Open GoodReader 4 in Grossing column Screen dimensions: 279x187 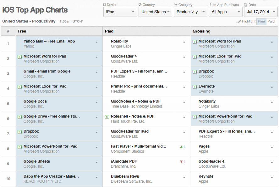click(x=211, y=161)
